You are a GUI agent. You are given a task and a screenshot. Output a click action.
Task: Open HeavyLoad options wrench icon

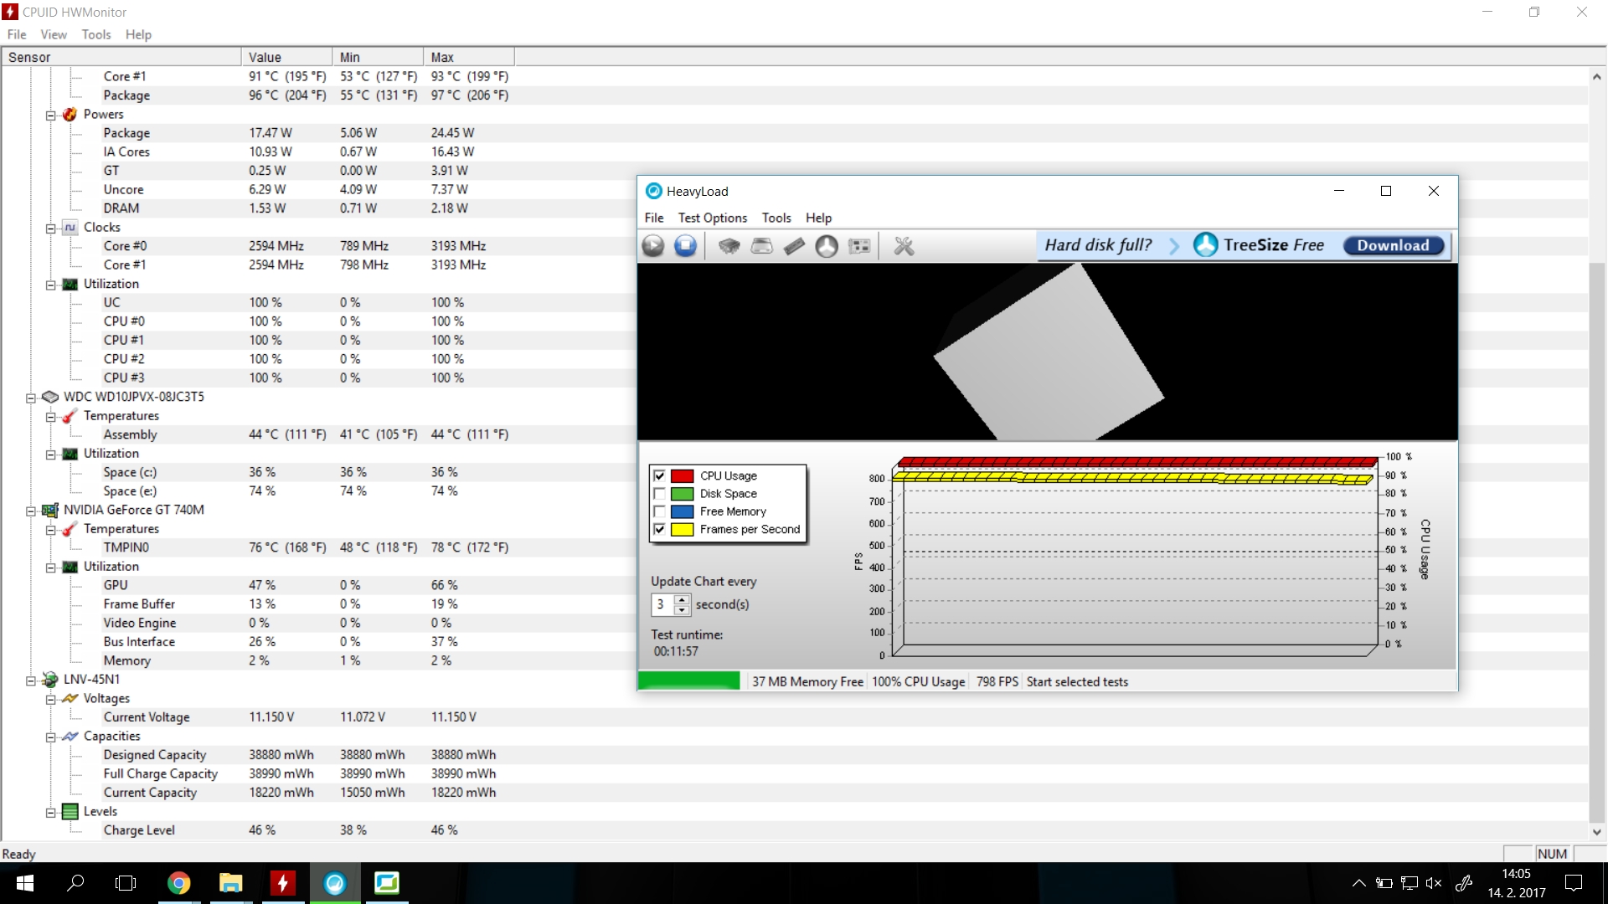click(x=904, y=246)
